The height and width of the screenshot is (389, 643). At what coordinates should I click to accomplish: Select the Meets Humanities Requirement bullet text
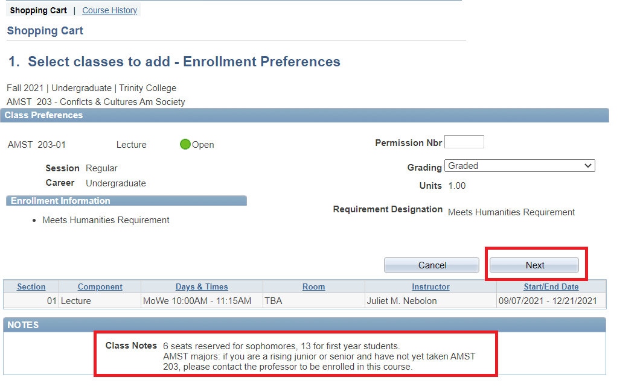tap(106, 220)
